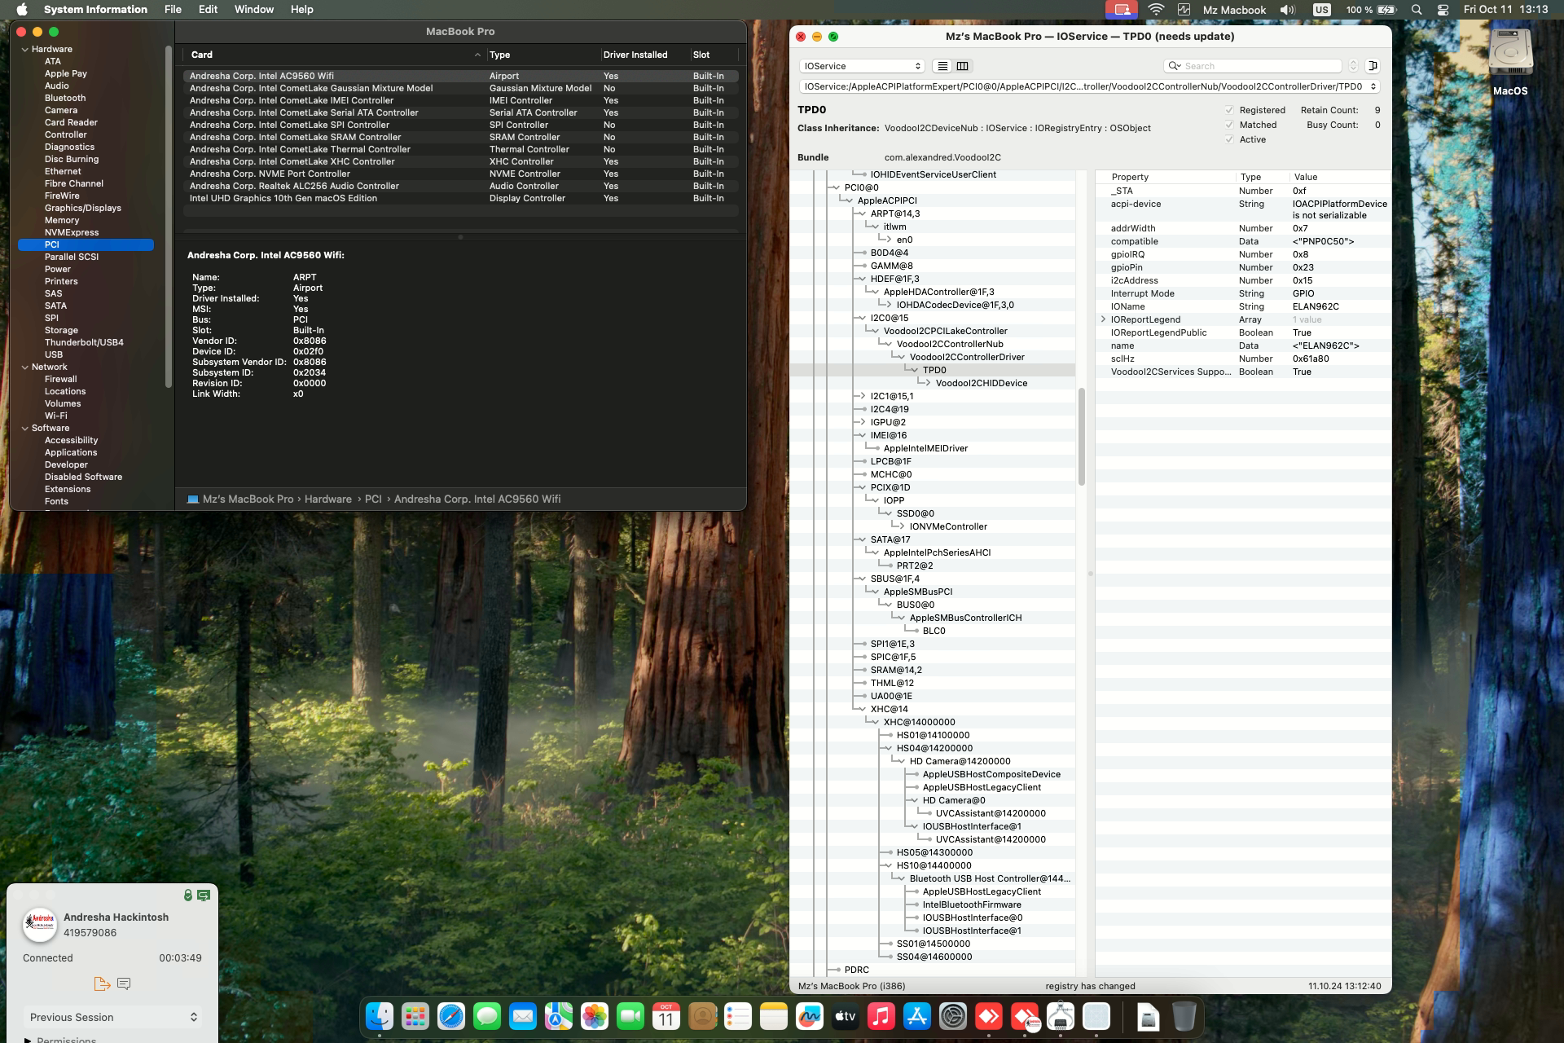Open the Apple menu

[22, 10]
